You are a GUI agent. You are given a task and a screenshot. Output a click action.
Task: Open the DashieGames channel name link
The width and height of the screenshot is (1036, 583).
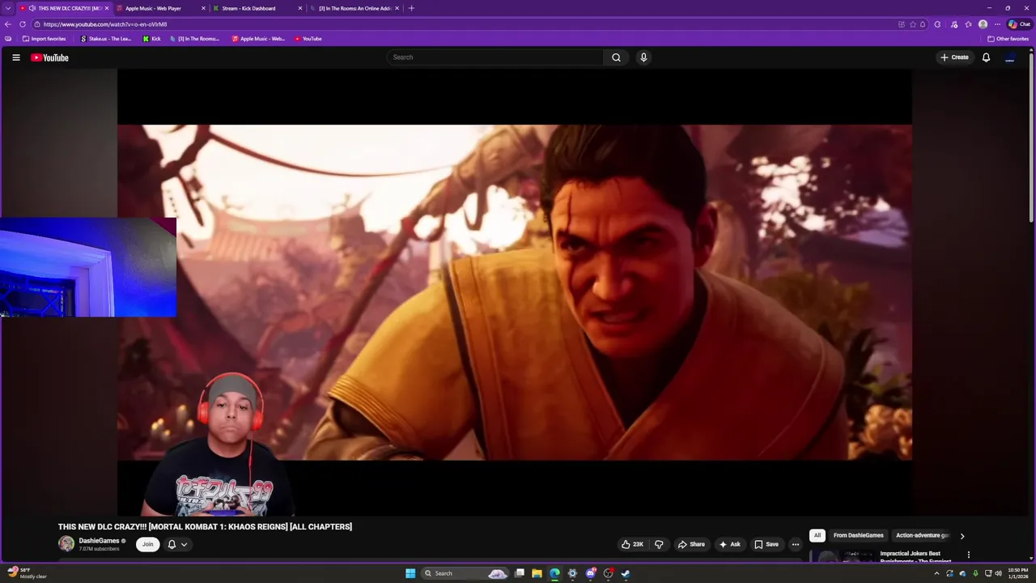pyautogui.click(x=99, y=541)
